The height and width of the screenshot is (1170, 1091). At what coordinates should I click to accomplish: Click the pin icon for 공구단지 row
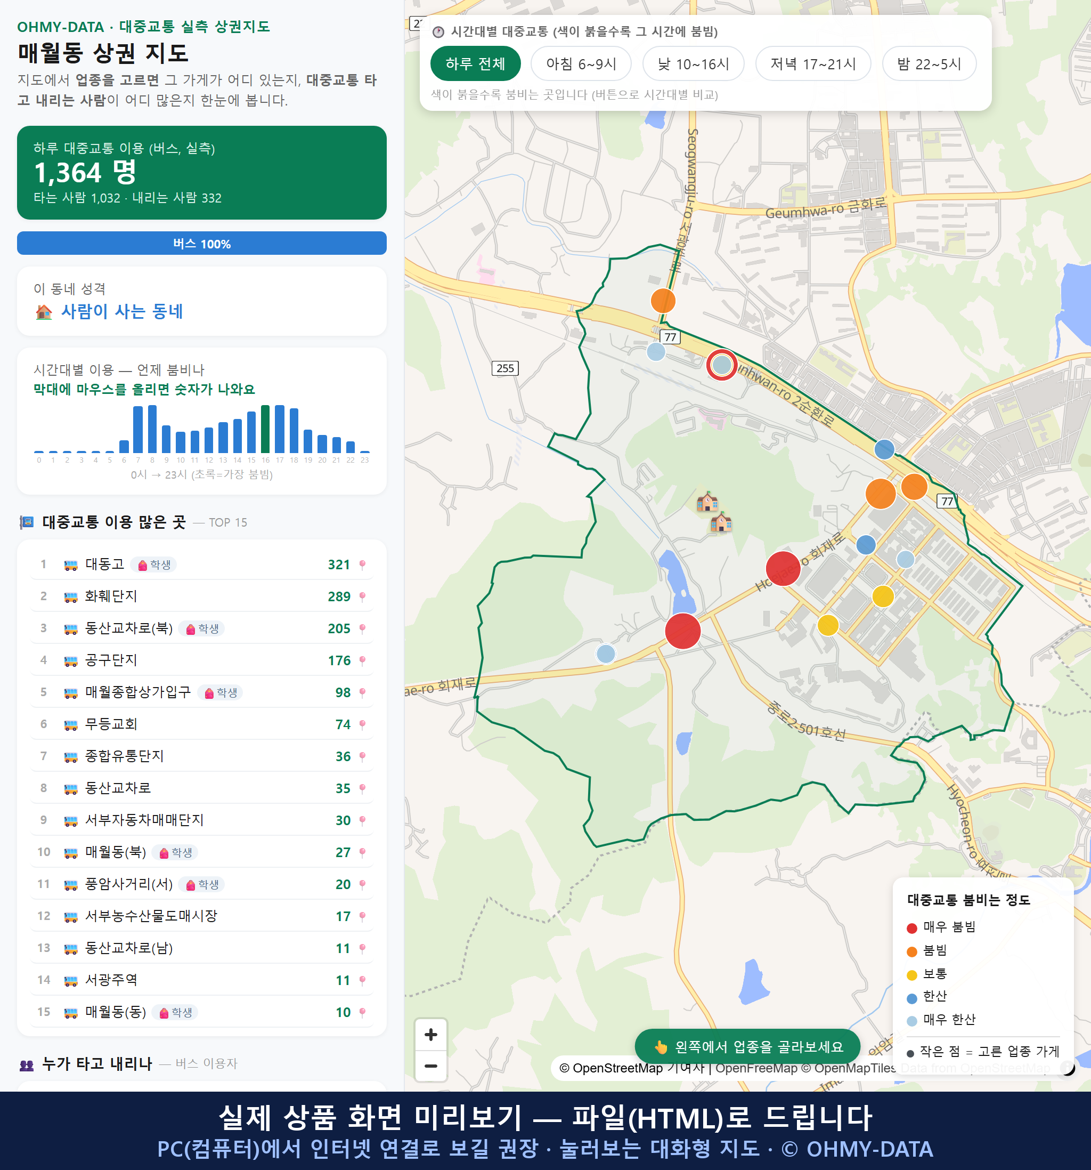coord(362,660)
